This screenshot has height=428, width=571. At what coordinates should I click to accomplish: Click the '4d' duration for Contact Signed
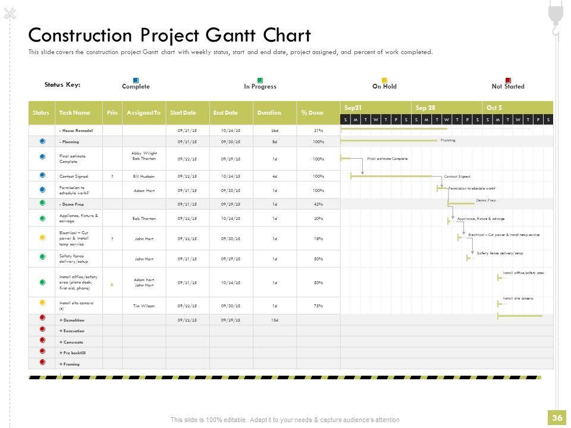pyautogui.click(x=275, y=176)
